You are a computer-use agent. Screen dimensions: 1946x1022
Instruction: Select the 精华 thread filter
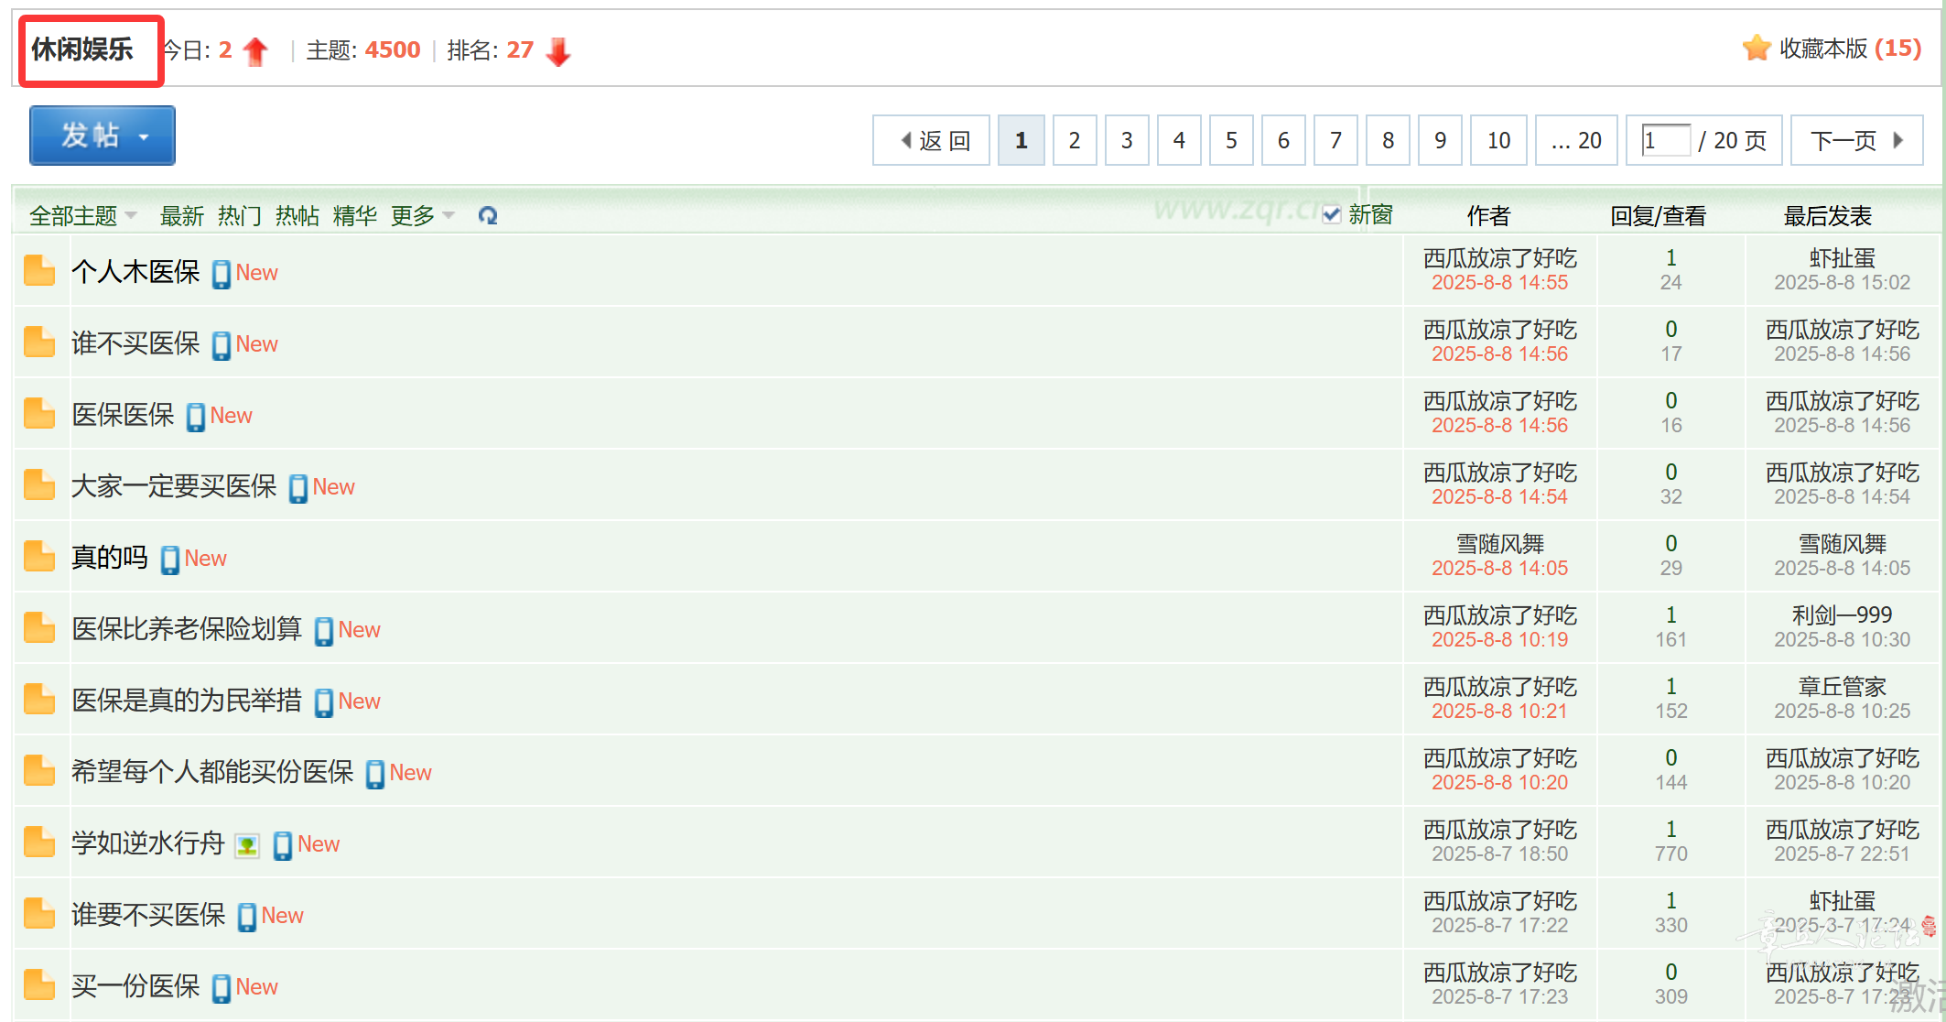[354, 216]
